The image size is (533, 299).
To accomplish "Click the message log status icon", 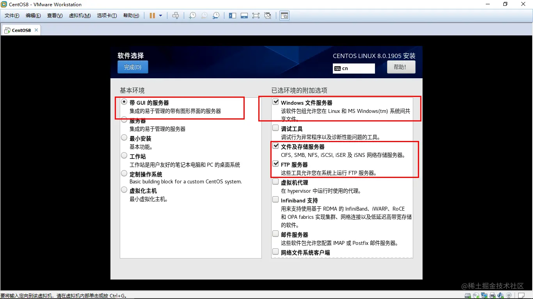I will pos(521,295).
